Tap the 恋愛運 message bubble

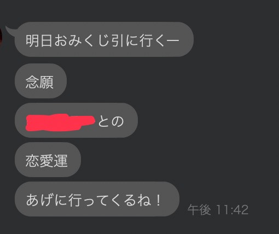(48, 160)
